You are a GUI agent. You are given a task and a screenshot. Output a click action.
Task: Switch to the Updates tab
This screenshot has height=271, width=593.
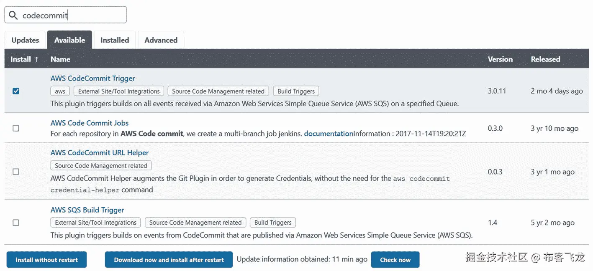25,40
